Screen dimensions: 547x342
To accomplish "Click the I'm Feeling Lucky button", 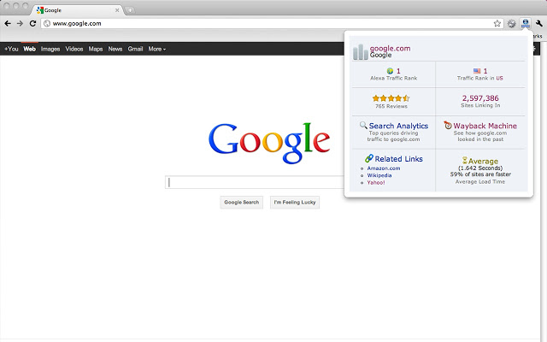I will 295,203.
